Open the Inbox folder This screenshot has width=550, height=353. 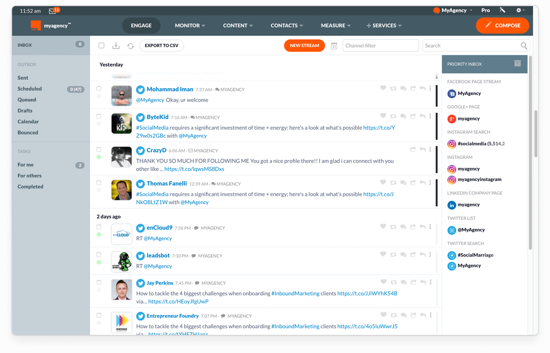[x=51, y=45]
